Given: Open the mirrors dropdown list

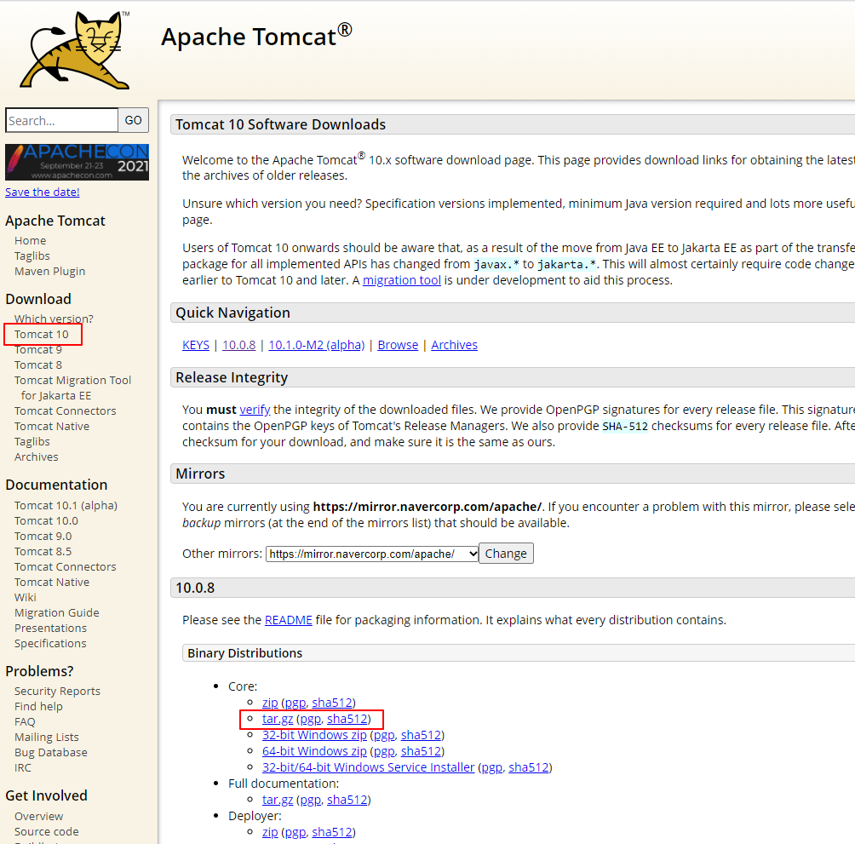Looking at the screenshot, I should (x=372, y=554).
